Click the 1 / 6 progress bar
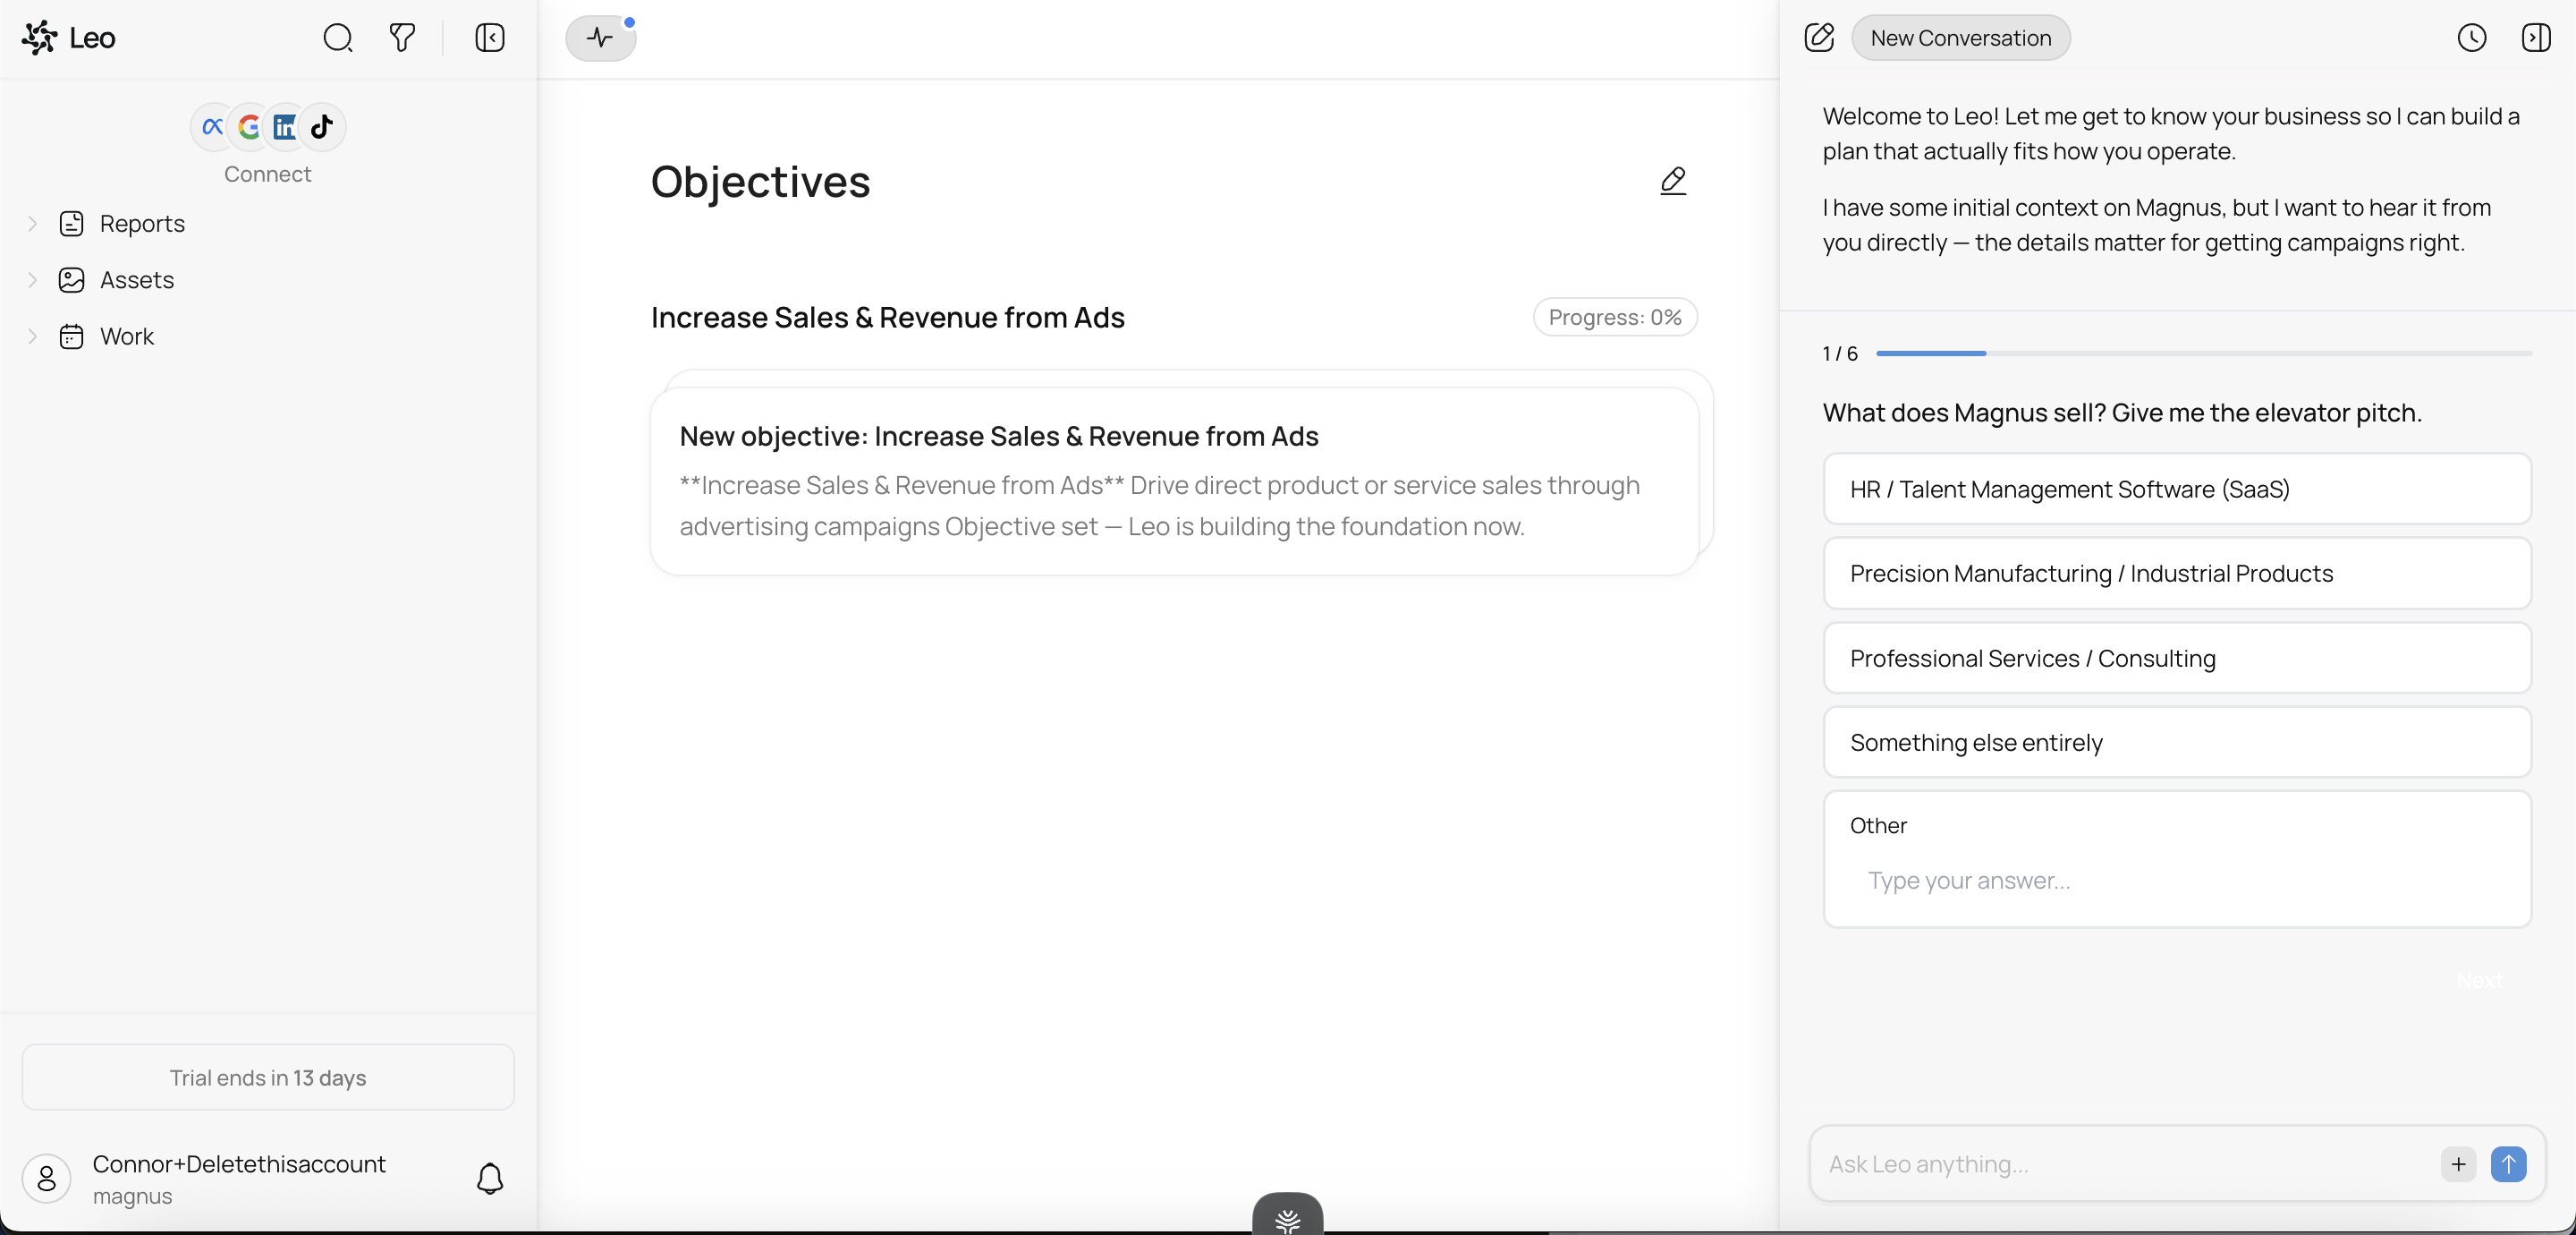 [x=2203, y=353]
